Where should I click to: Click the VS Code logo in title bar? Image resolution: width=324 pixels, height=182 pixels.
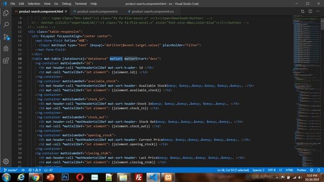5,4
